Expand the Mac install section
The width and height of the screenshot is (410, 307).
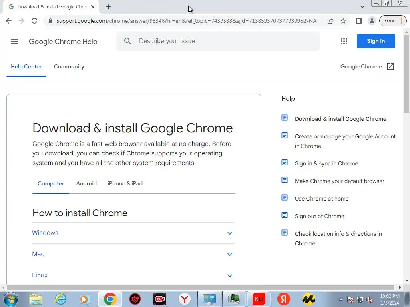coord(133,254)
